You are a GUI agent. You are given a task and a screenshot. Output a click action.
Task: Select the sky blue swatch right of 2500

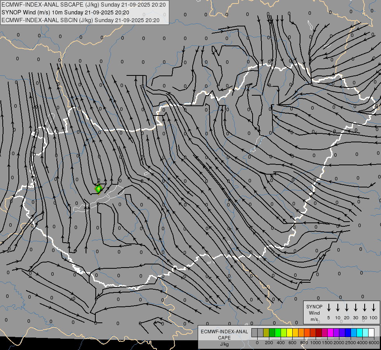coord(354,332)
